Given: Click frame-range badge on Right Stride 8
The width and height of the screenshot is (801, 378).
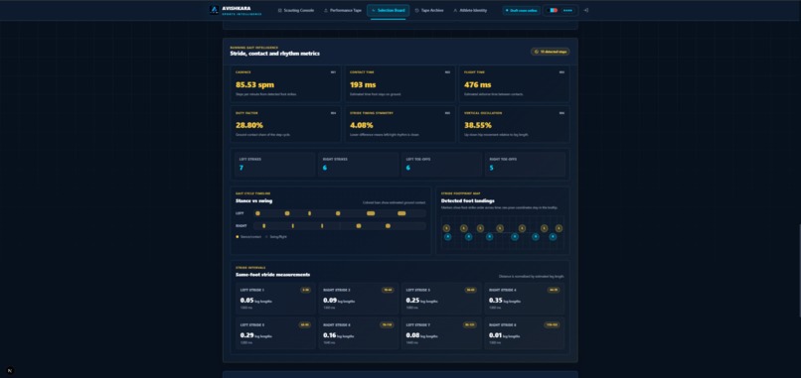Looking at the screenshot, I should coord(553,324).
